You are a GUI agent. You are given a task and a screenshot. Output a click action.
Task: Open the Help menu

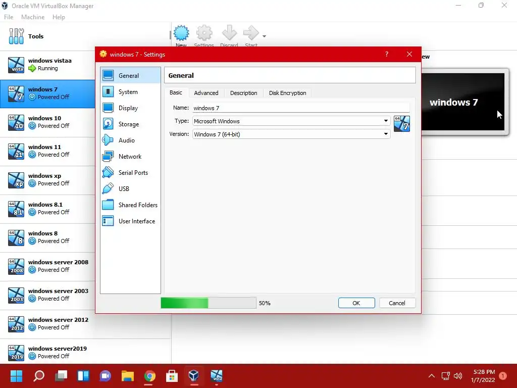59,17
